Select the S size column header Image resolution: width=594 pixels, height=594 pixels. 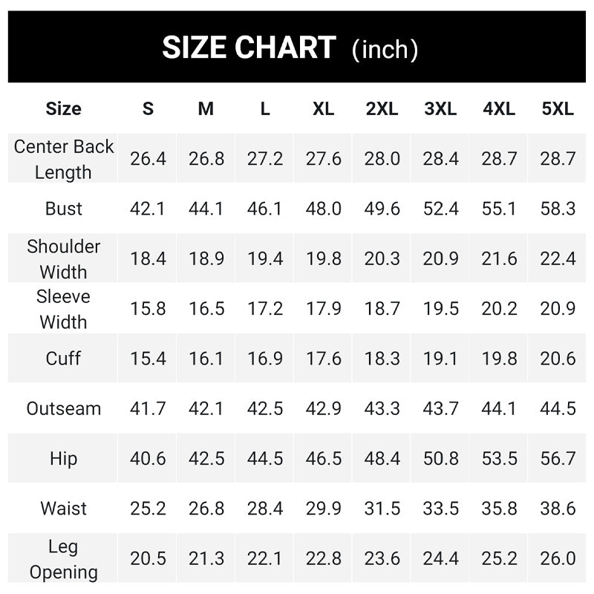148,108
